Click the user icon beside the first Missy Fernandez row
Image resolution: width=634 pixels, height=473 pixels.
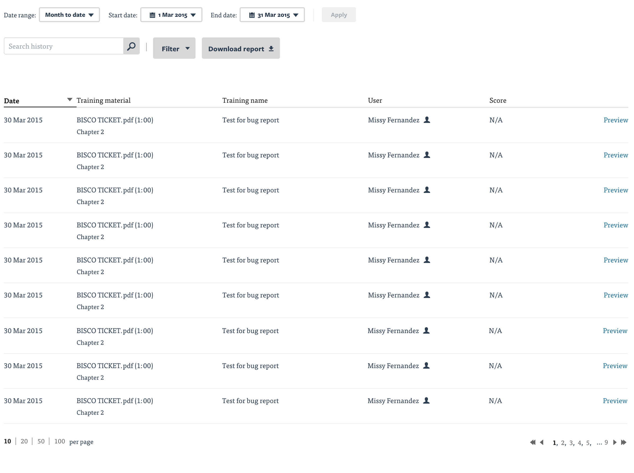pos(427,120)
